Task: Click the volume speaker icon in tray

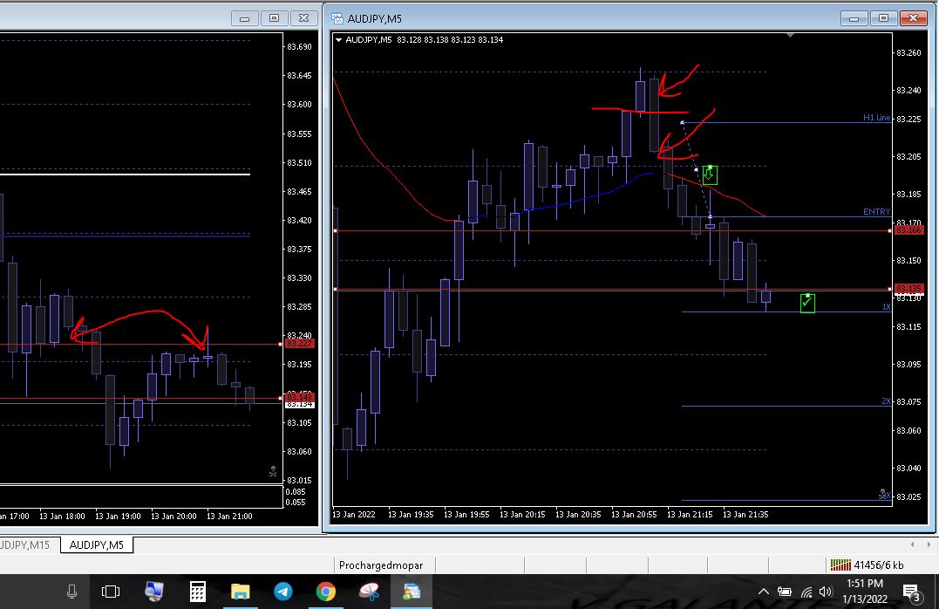Action: pyautogui.click(x=826, y=592)
